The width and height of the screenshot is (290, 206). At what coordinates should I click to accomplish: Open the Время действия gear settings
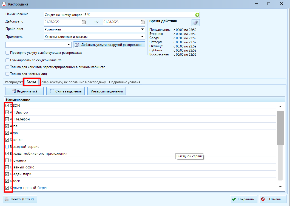point(195,22)
